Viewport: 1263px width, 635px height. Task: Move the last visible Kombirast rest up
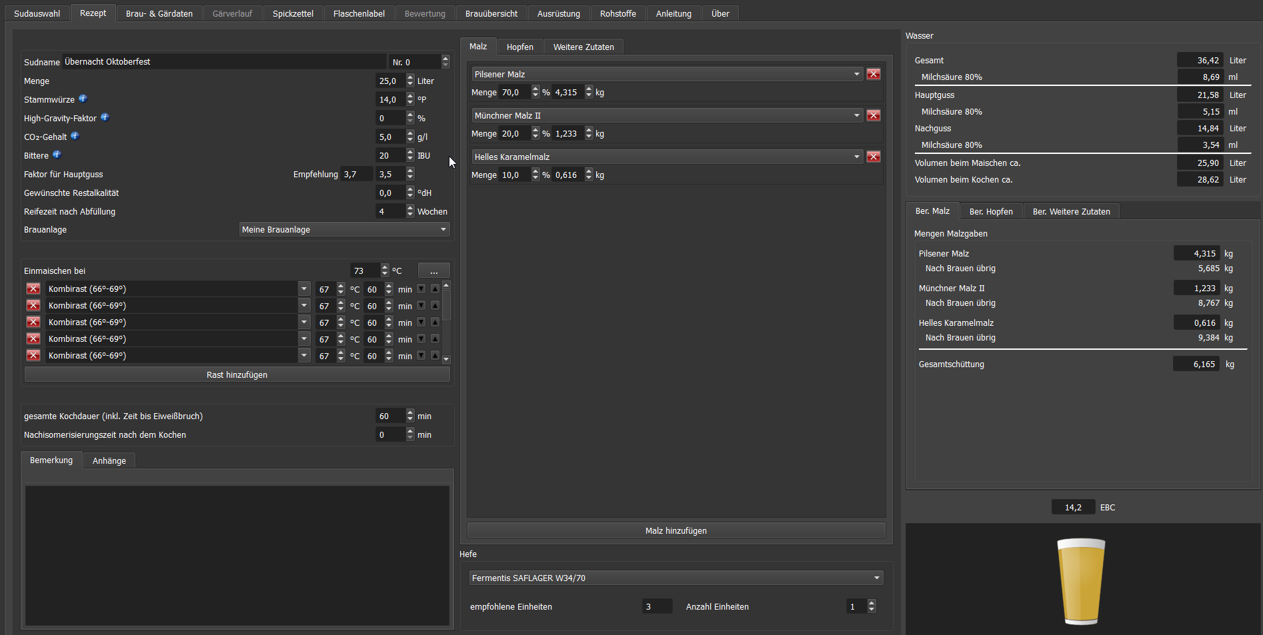435,356
